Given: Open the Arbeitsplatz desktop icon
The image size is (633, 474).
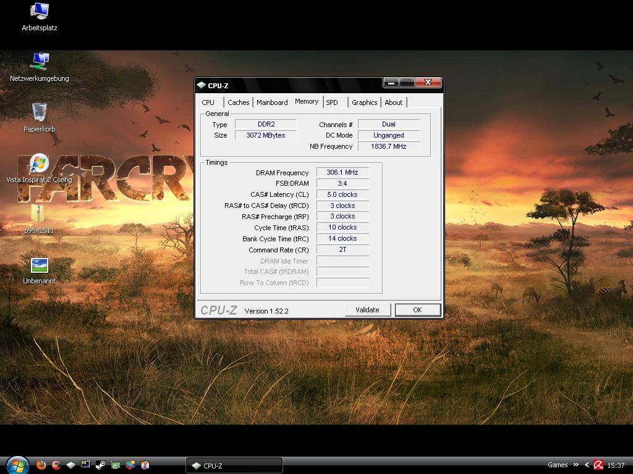Looking at the screenshot, I should click(40, 11).
